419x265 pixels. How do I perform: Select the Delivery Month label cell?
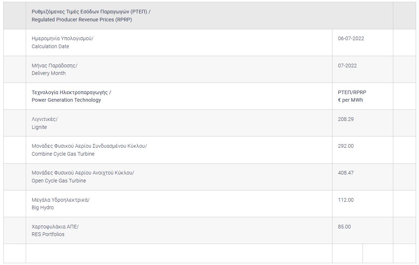point(54,69)
